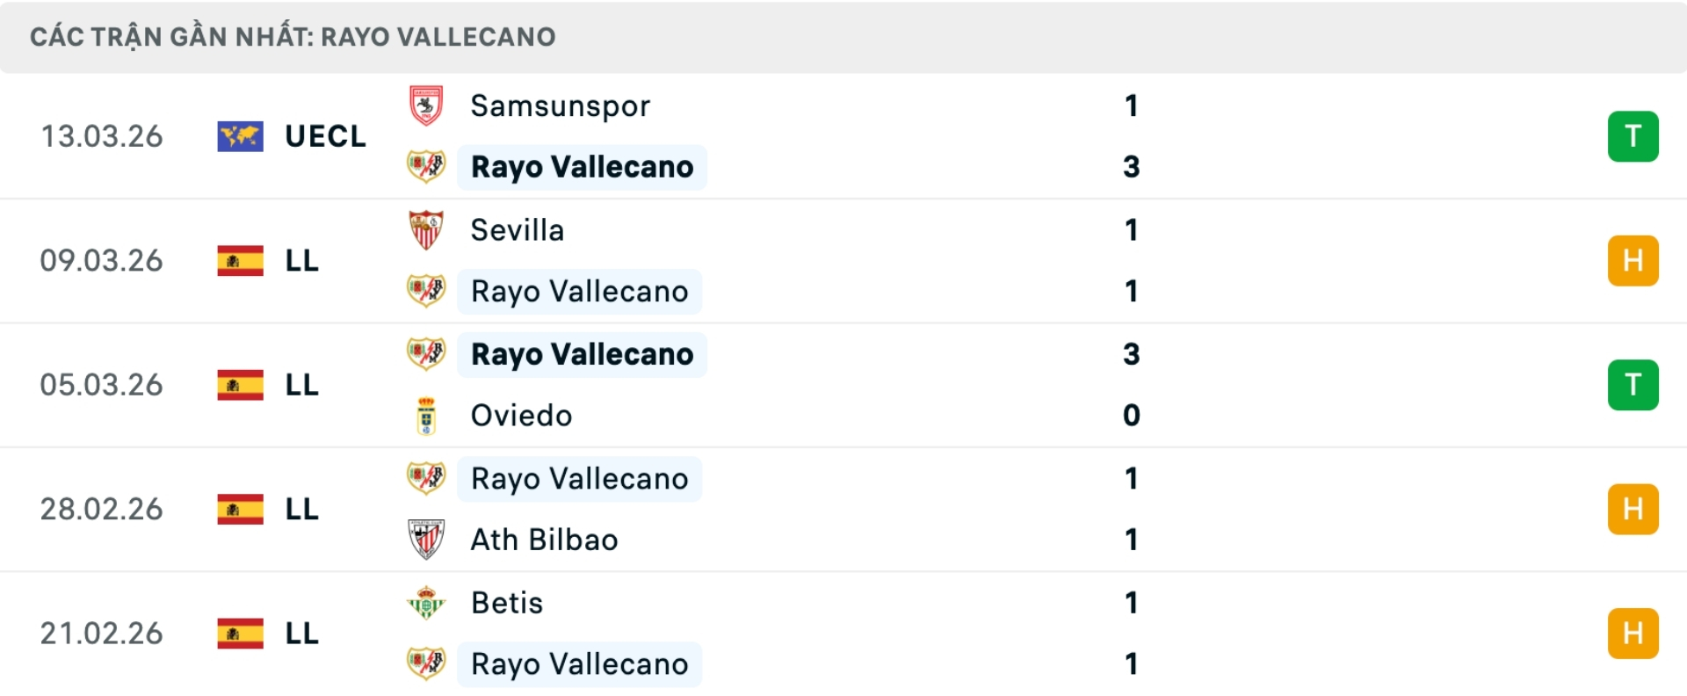Click the UECL competition globe icon

click(x=239, y=136)
